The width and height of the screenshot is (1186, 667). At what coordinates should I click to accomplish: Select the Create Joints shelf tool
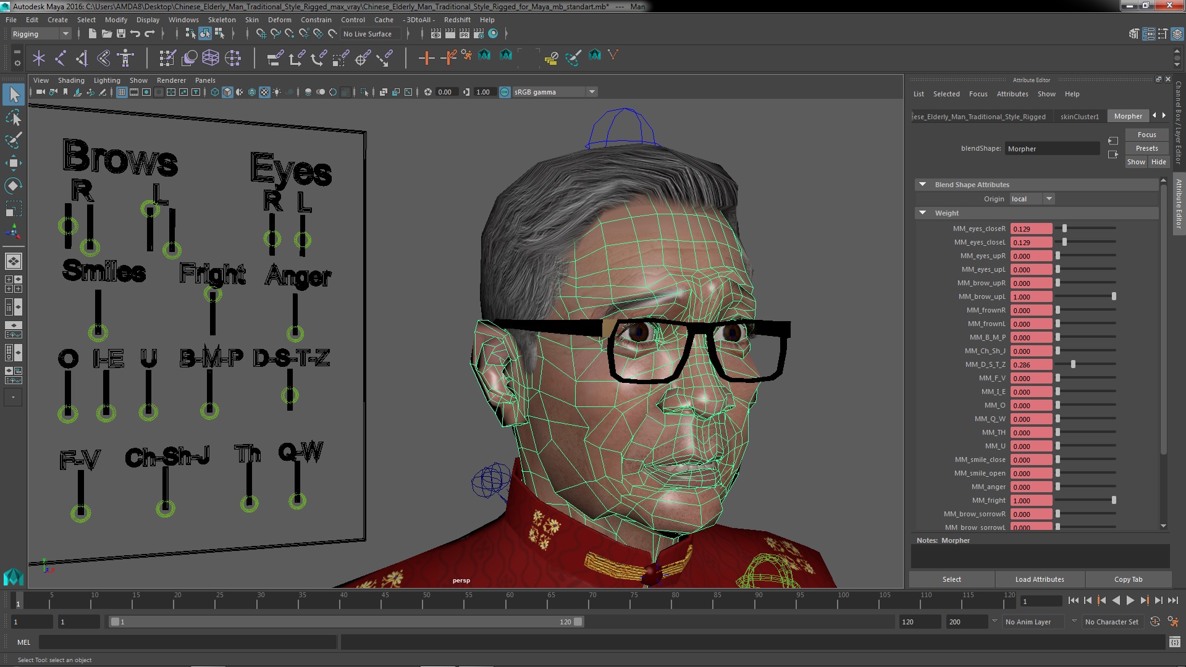point(61,58)
